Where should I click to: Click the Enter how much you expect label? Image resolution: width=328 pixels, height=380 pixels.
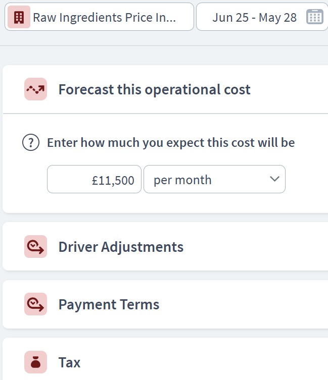pos(171,142)
